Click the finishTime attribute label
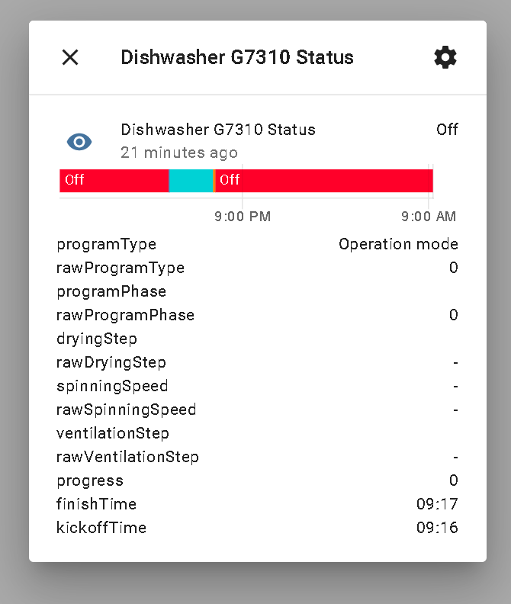The height and width of the screenshot is (604, 511). [x=96, y=504]
